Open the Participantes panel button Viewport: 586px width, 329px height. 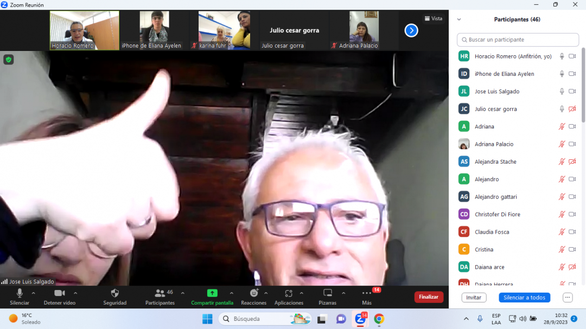(x=160, y=297)
